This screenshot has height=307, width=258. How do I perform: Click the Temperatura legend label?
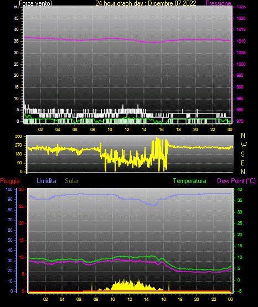coord(190,181)
